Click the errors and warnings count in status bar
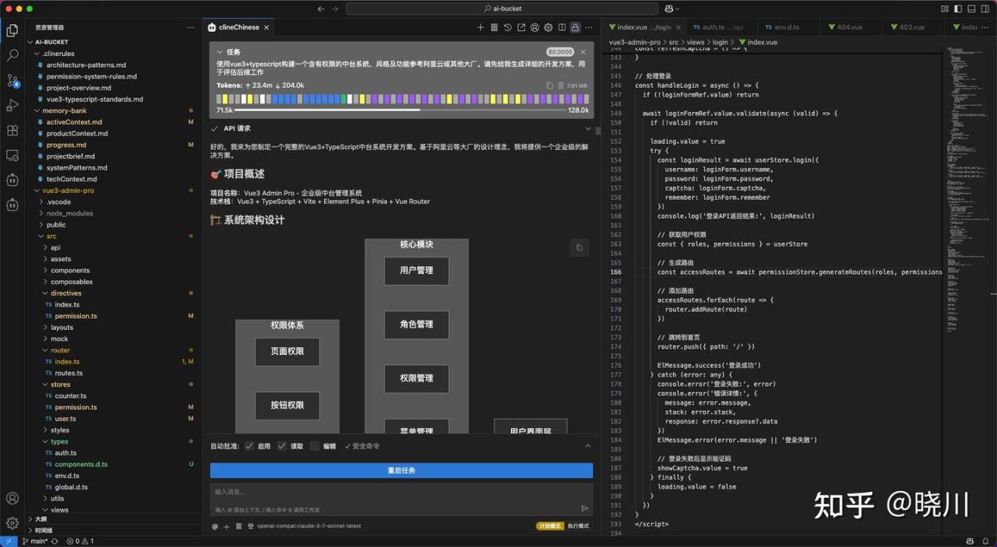 [80, 541]
